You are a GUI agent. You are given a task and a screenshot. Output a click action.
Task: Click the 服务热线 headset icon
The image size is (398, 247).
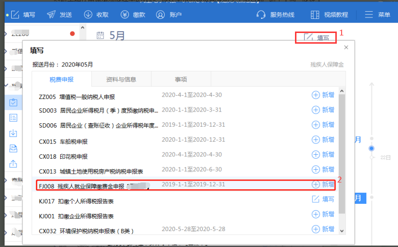click(275, 15)
